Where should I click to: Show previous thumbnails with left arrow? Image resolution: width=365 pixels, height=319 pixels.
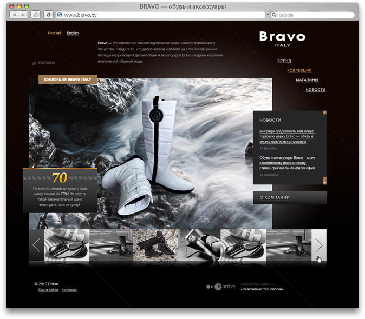(36, 245)
